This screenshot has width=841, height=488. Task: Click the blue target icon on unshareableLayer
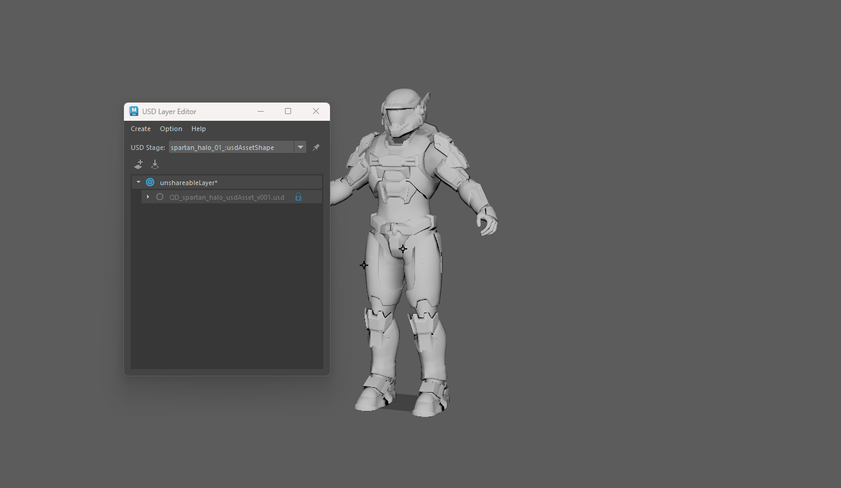pyautogui.click(x=150, y=182)
